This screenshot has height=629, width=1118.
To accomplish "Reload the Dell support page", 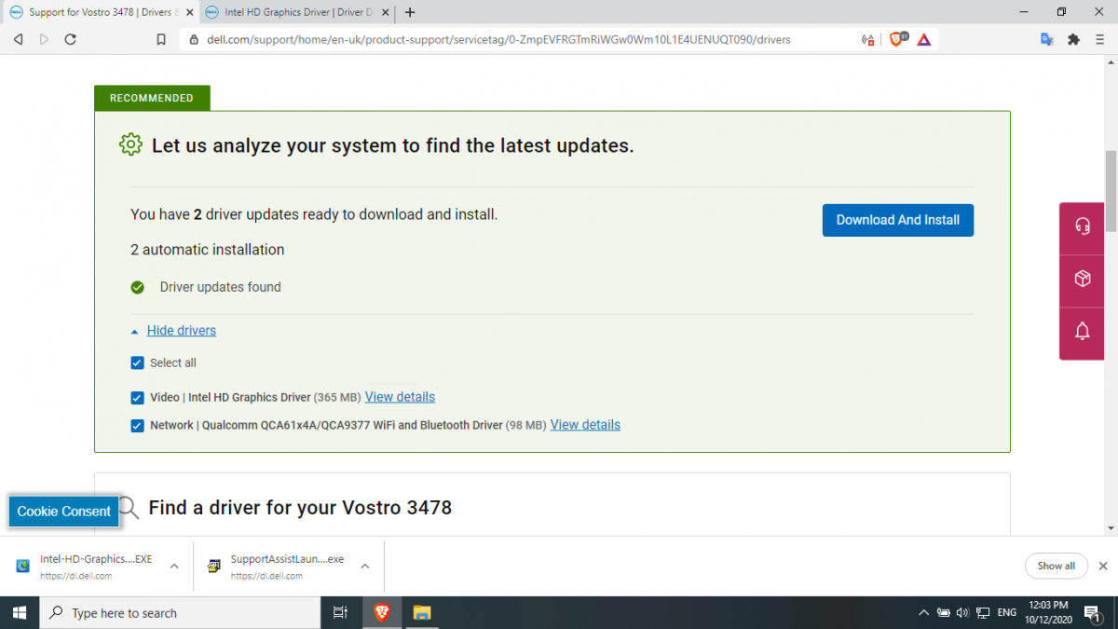I will [x=70, y=39].
